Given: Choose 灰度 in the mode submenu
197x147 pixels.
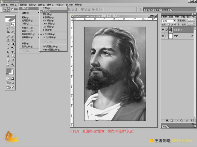Looking at the screenshot, I should [x=46, y=11].
